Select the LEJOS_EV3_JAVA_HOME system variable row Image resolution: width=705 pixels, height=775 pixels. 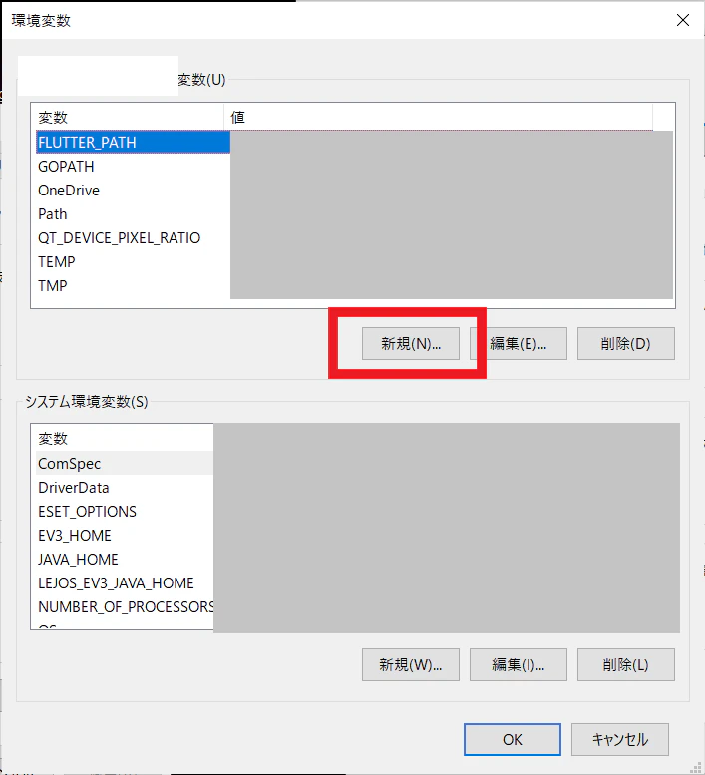tap(125, 583)
